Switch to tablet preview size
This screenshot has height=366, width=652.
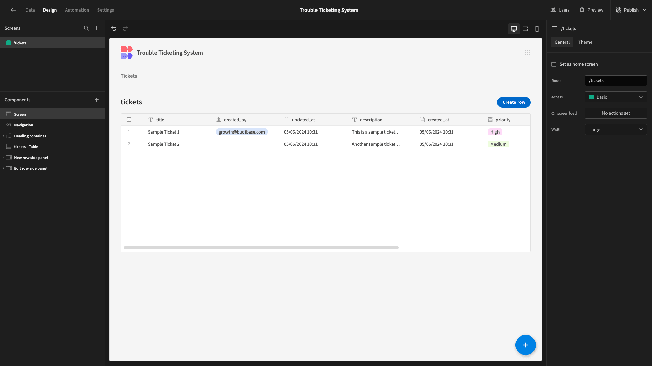(525, 29)
